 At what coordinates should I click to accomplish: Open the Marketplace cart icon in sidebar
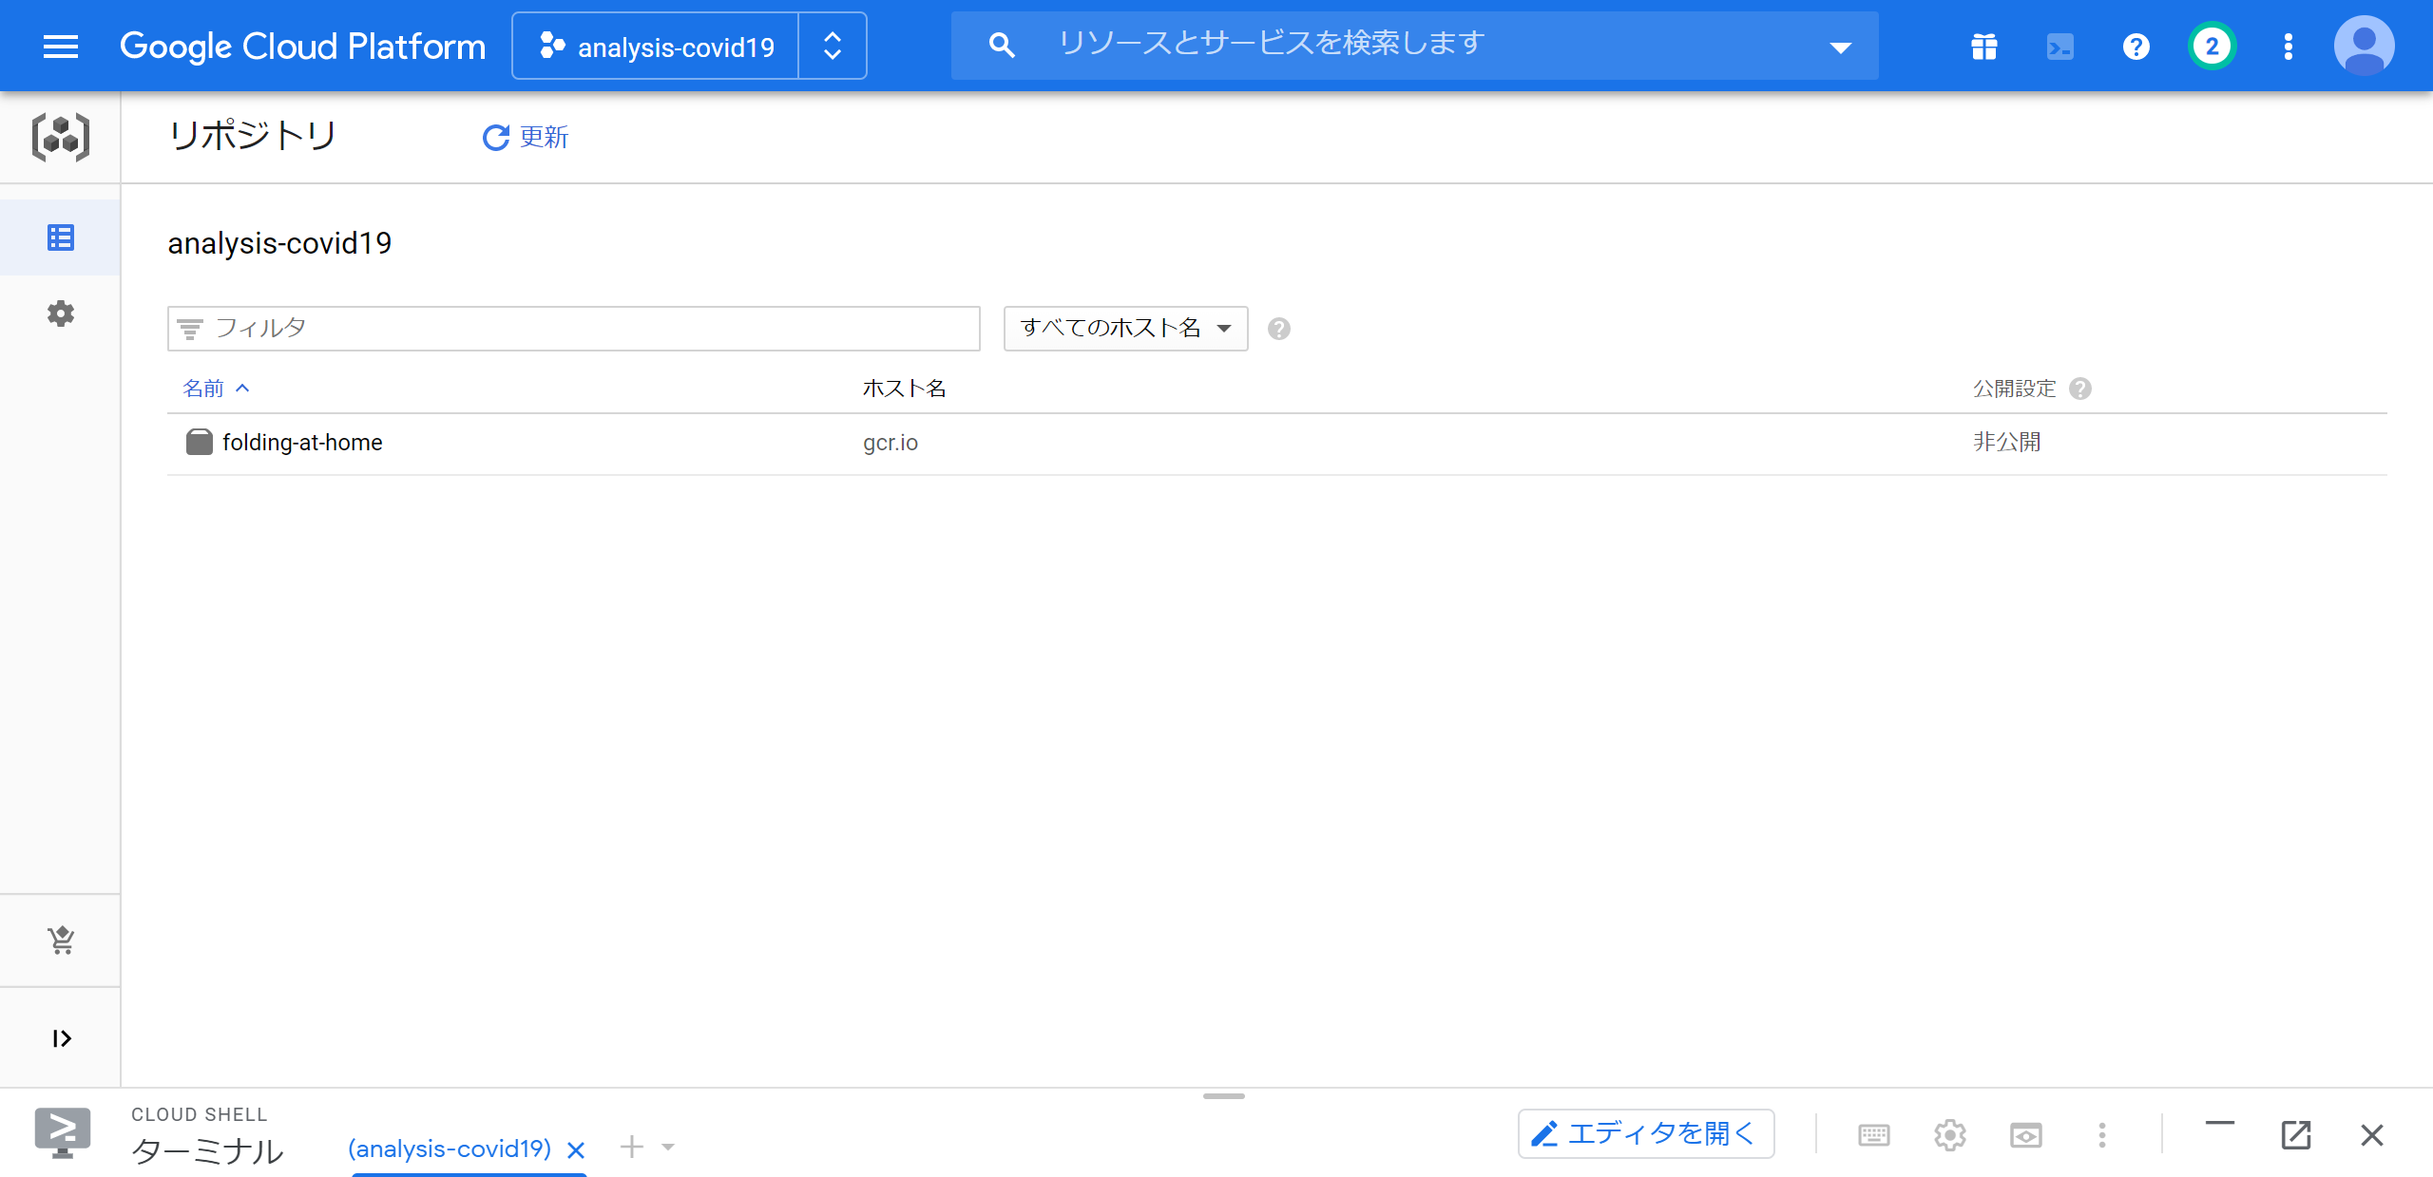click(x=60, y=940)
